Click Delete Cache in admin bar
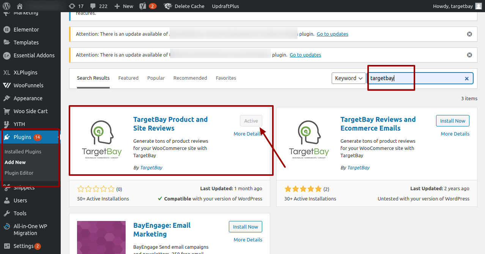The image size is (485, 254). (x=184, y=6)
